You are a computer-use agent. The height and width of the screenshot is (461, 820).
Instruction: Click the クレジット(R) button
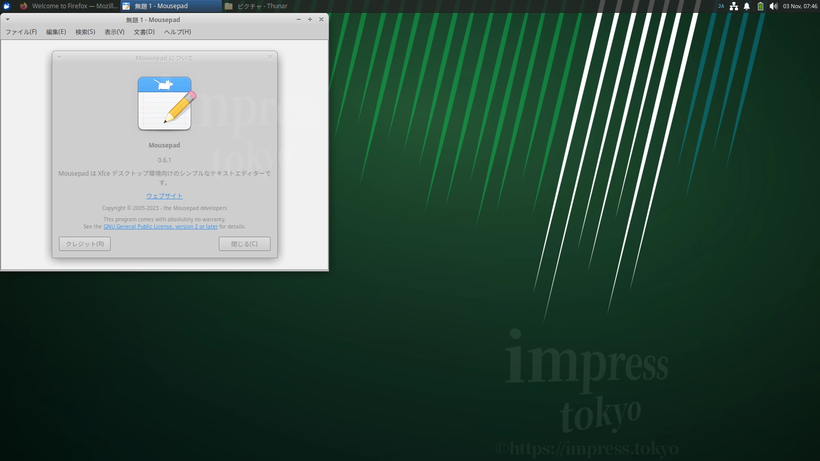85,244
